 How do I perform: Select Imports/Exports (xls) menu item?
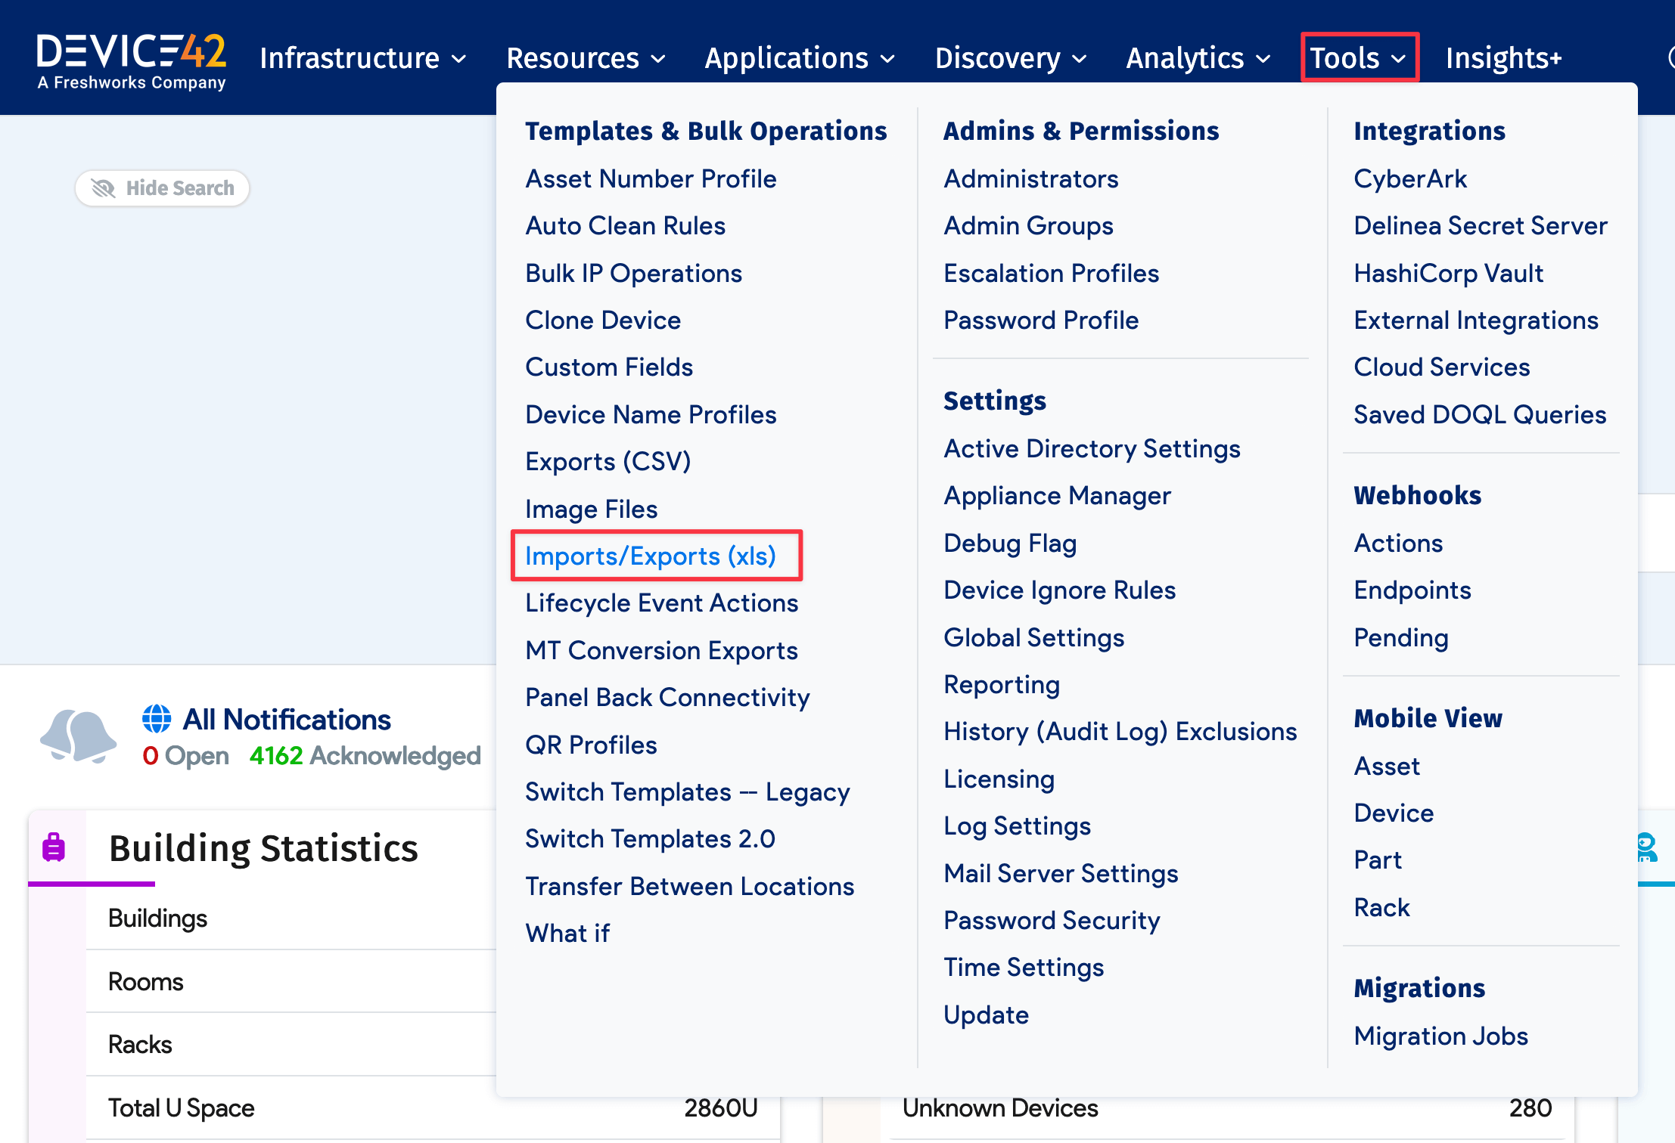(x=651, y=556)
